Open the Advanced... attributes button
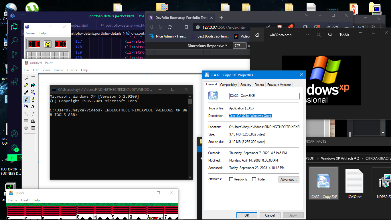The width and height of the screenshot is (391, 220). pos(289,180)
